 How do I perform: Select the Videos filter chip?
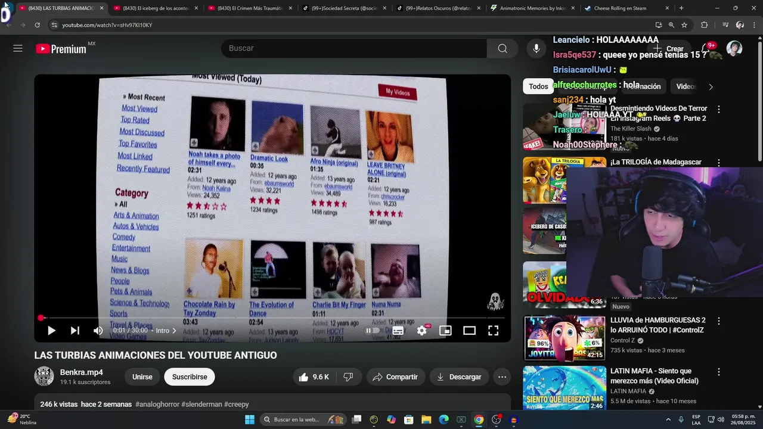click(686, 86)
